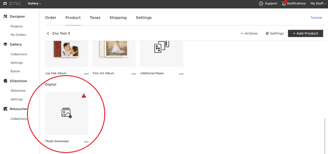The image size is (328, 154).
Task: Click the Additional Pages label
Action: tap(152, 73)
